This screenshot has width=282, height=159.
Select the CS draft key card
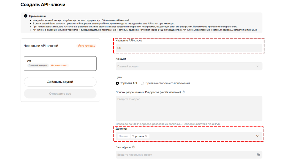(60, 63)
